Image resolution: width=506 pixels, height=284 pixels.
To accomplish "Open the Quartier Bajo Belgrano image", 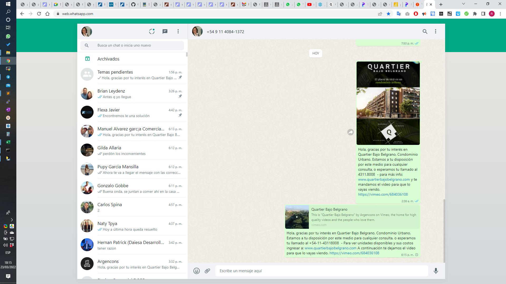I will click(x=388, y=103).
